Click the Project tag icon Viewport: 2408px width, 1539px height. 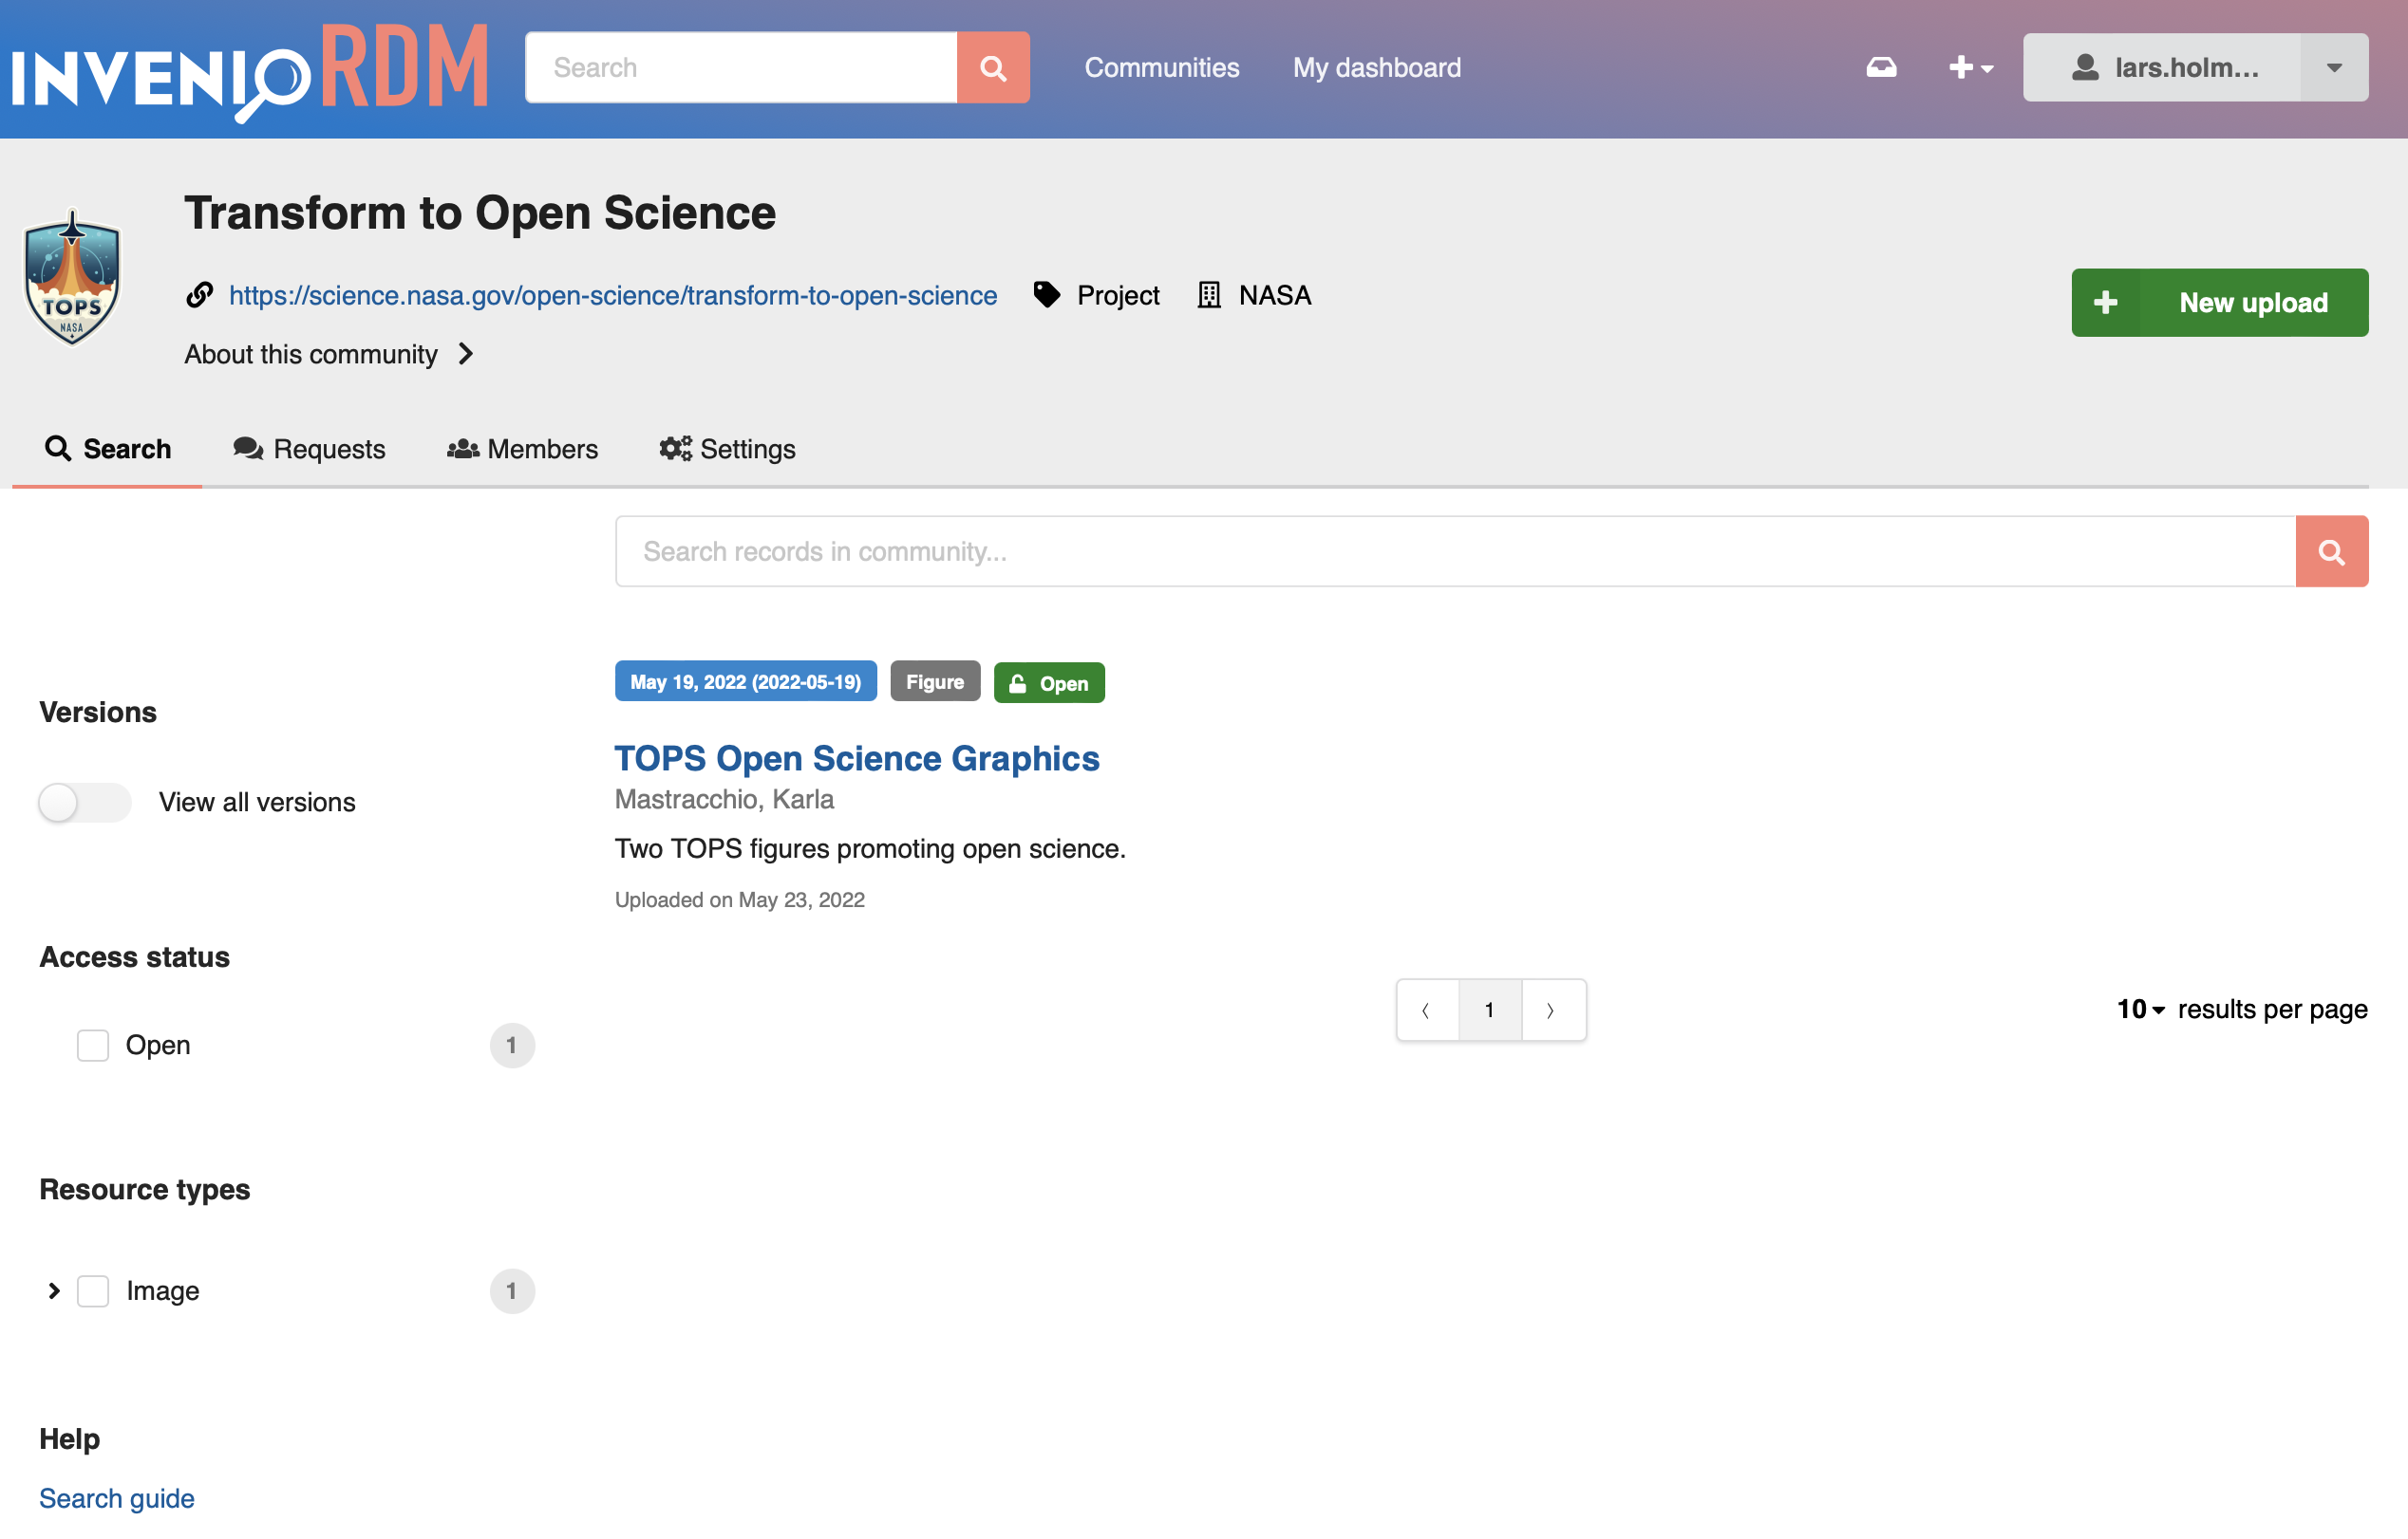(x=1046, y=295)
